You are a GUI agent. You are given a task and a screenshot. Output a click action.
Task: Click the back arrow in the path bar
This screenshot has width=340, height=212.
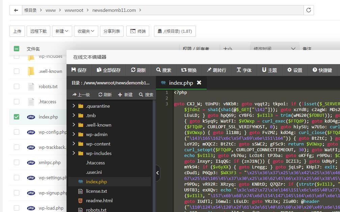click(x=16, y=10)
